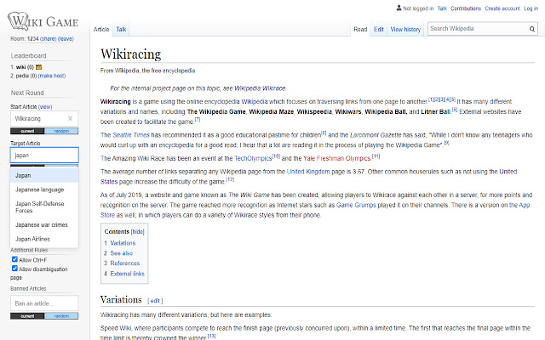Select Japanese language suggestion
This screenshot has width=545, height=340.
pyautogui.click(x=44, y=190)
